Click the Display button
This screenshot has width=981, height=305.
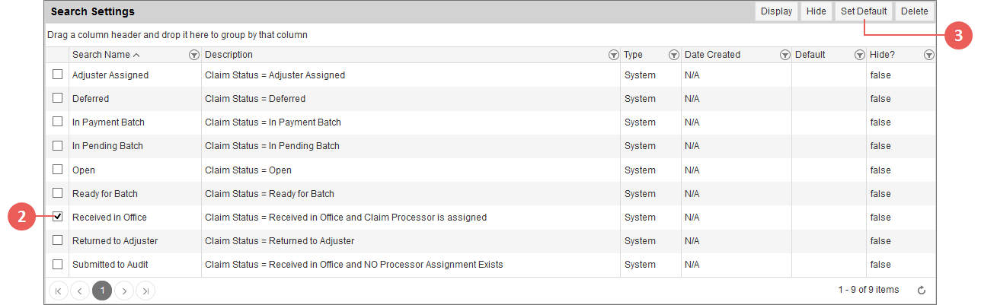click(x=776, y=11)
